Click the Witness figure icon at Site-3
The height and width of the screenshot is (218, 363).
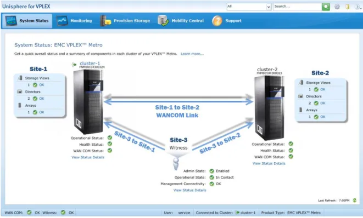(x=176, y=163)
